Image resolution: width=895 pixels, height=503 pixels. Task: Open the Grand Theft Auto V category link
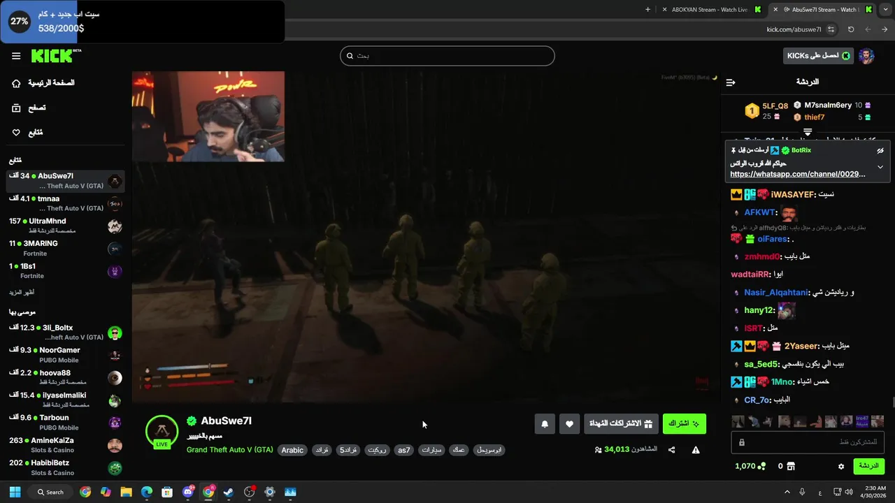click(229, 450)
